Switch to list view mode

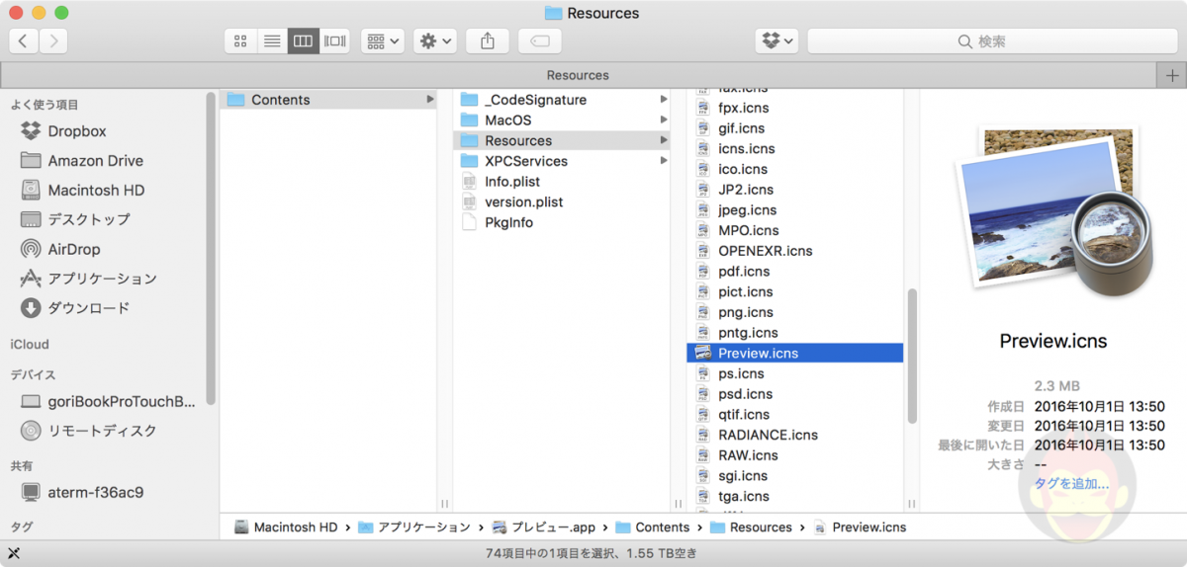point(272,40)
